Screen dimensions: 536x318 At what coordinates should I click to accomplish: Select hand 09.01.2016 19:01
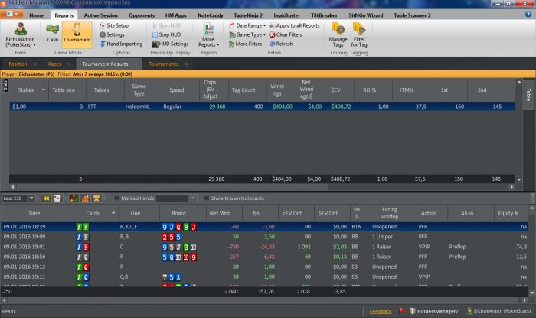(265, 247)
